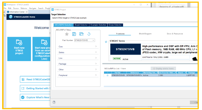Open the Part Number dropdown

[x=93, y=40]
